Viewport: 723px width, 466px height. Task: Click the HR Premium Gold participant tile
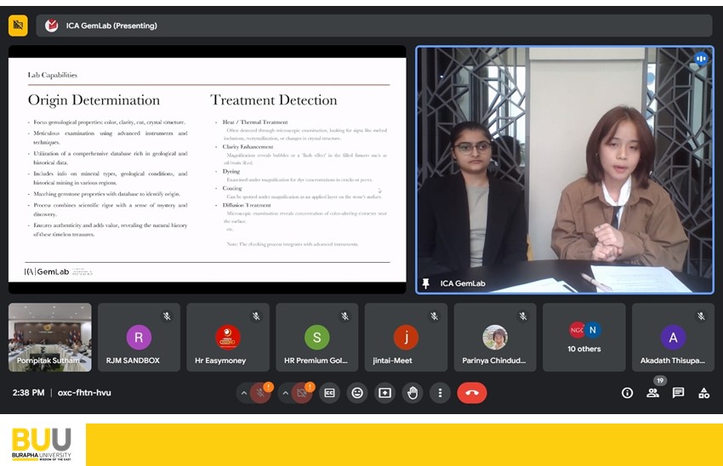(x=316, y=338)
